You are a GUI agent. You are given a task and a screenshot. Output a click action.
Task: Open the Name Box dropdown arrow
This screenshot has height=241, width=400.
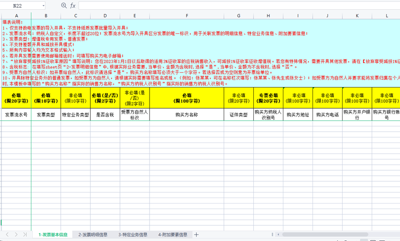point(44,6)
